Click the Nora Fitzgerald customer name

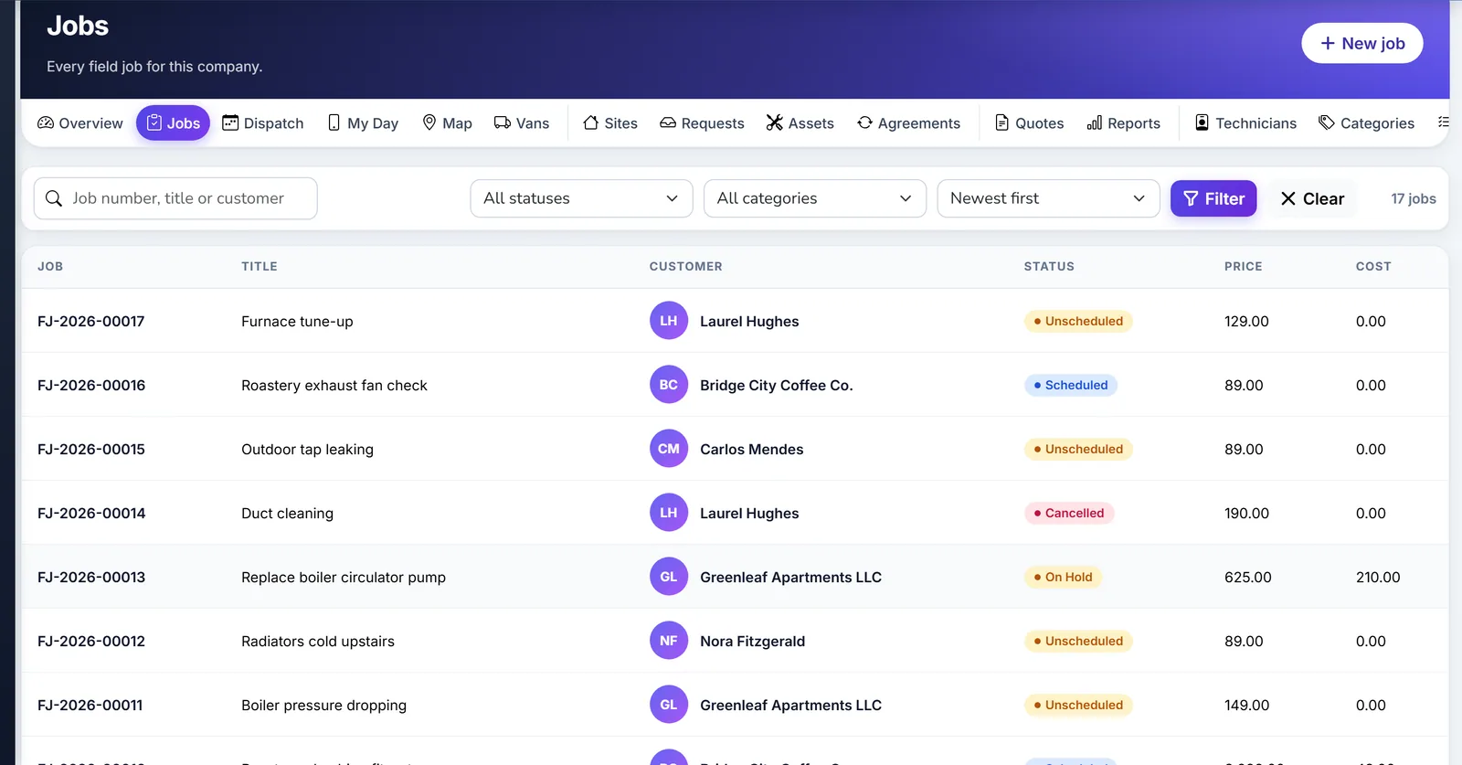tap(752, 642)
